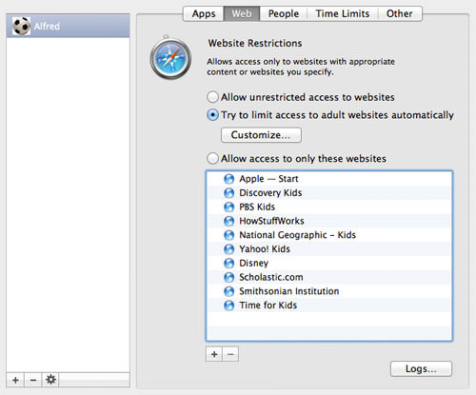Select Allow unrestricted access to websites
Screen dimensions: 476x395
coord(301,97)
